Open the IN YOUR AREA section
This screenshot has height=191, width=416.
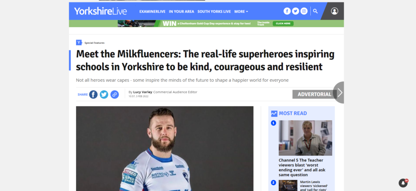[x=182, y=12]
